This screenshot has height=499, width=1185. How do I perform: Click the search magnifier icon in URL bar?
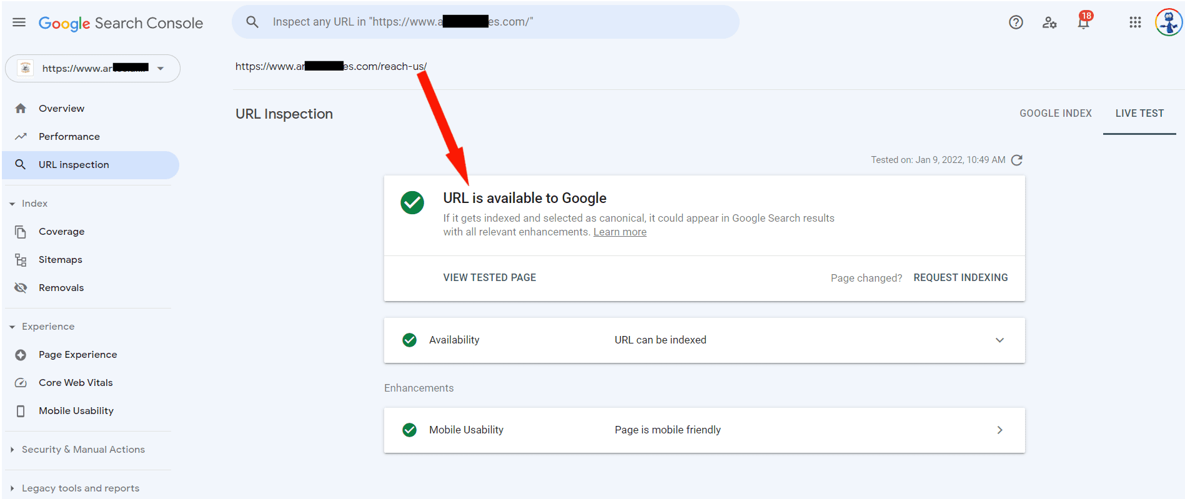point(252,22)
